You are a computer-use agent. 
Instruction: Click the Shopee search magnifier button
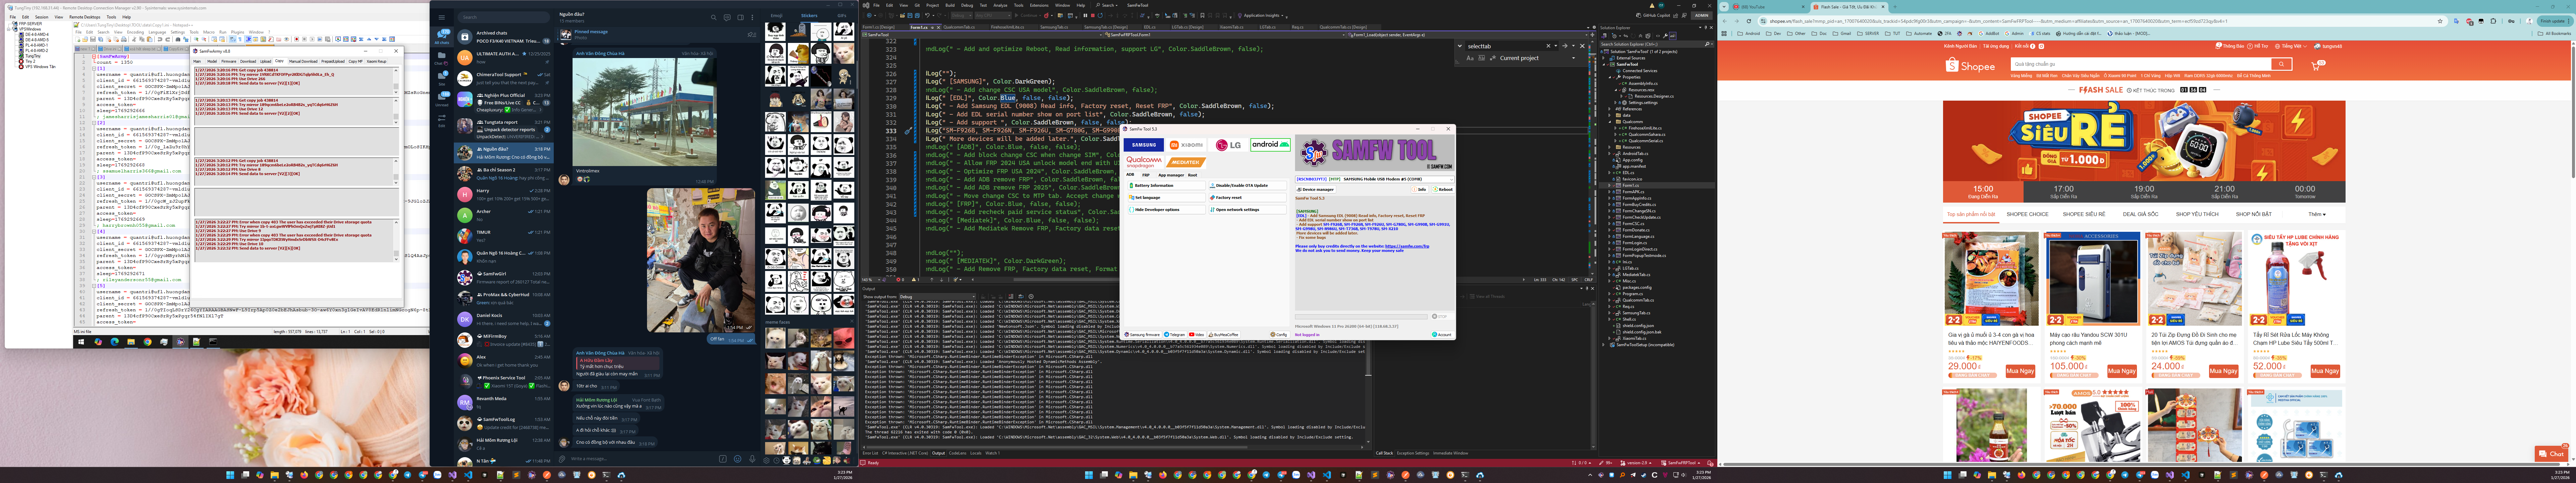click(2281, 64)
